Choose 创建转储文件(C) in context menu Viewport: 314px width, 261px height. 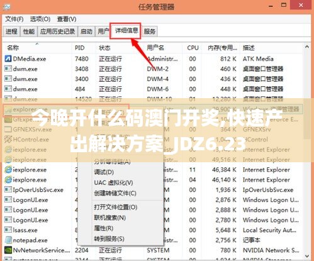point(115,193)
